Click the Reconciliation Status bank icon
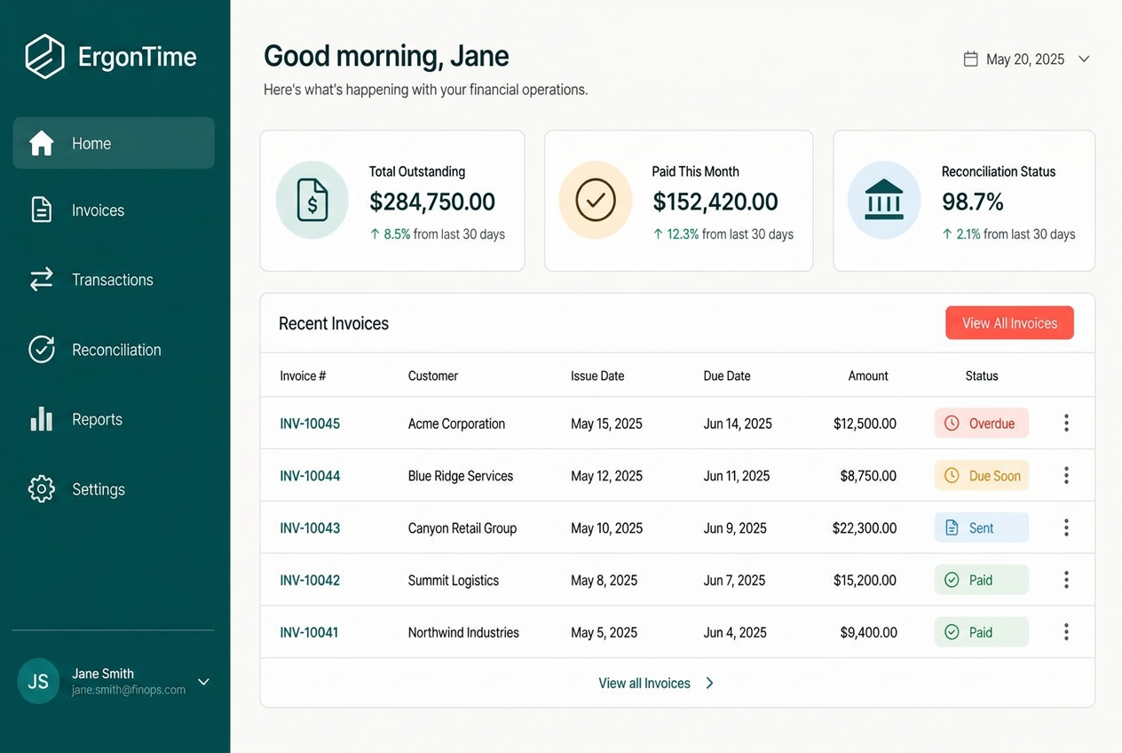1122x753 pixels. coord(884,200)
